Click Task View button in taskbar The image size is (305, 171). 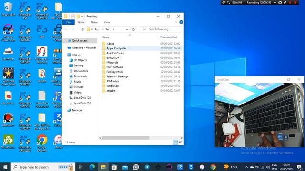pos(81,167)
